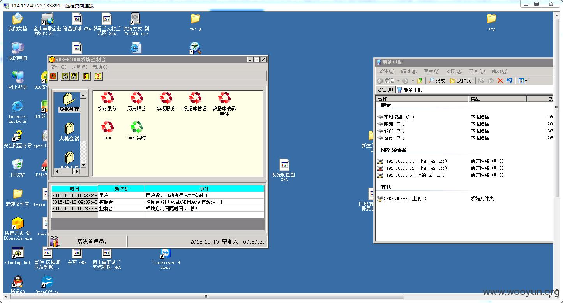Select the 网上邻居 desktop icon

pyautogui.click(x=18, y=80)
